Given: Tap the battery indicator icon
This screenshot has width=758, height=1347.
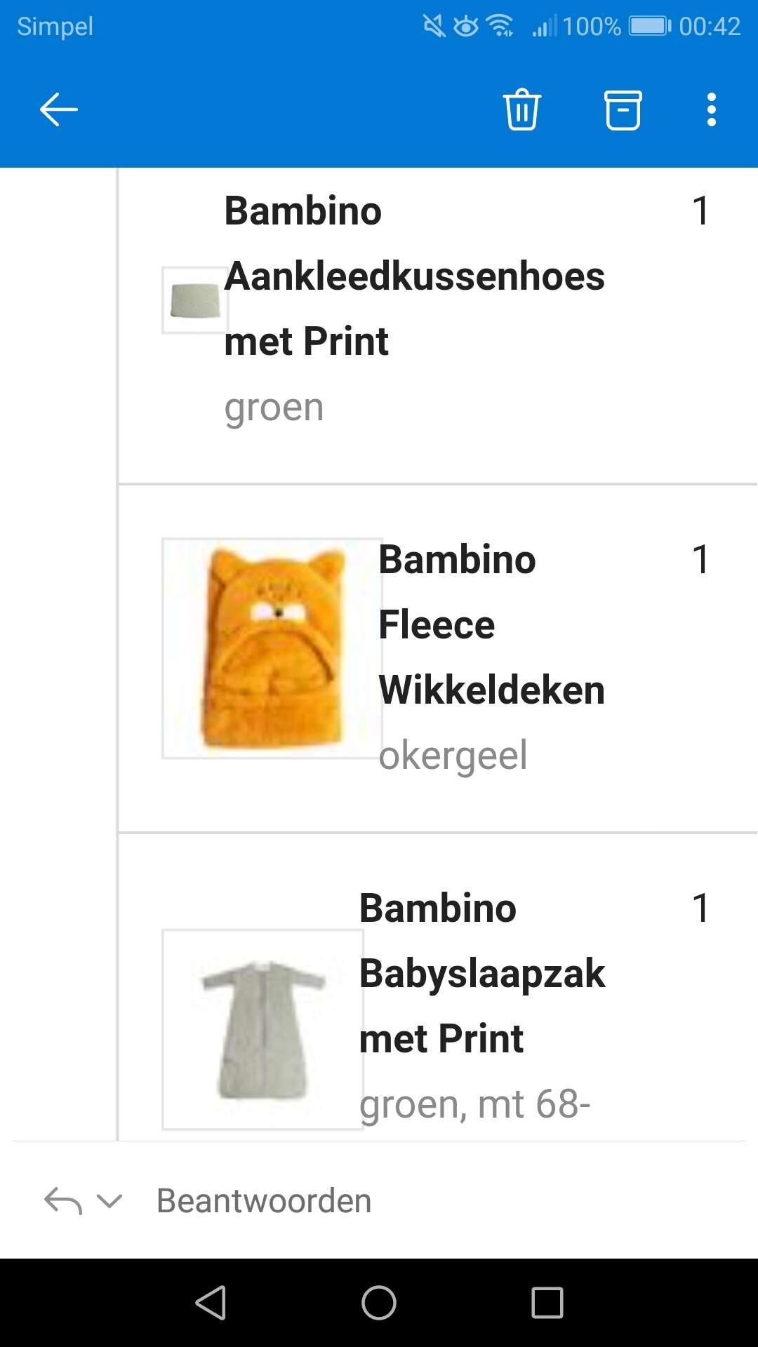Looking at the screenshot, I should [x=649, y=27].
